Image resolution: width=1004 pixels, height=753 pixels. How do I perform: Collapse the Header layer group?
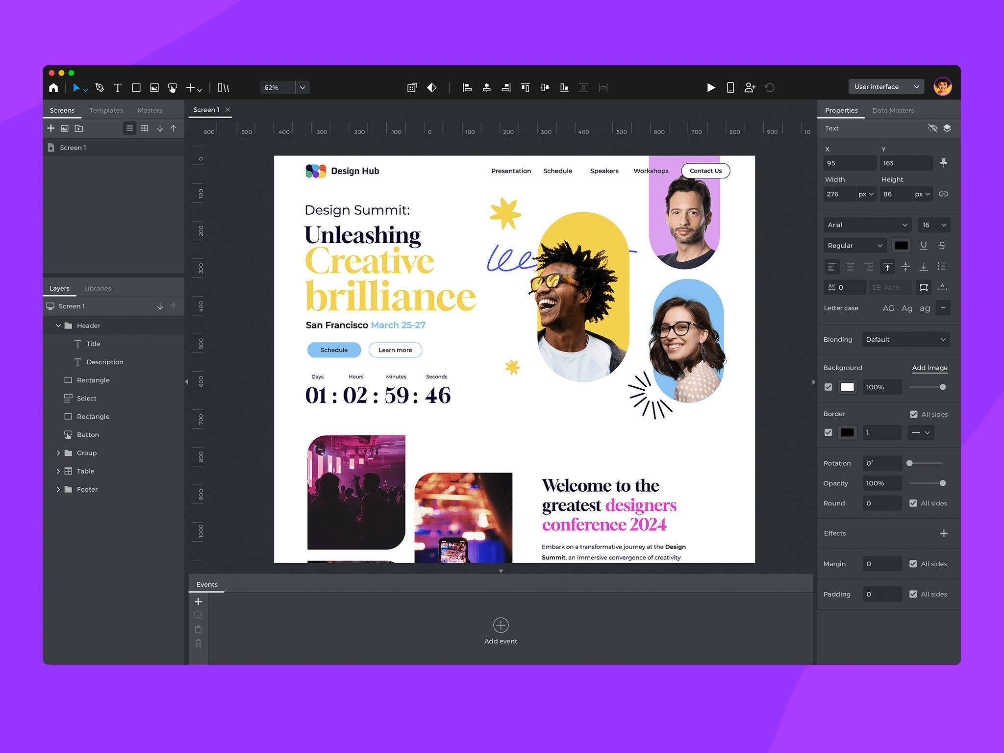point(58,325)
